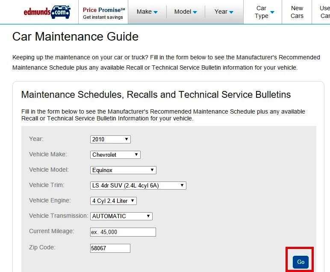Image resolution: width=330 pixels, height=272 pixels.
Task: Click the Car Maintenance Guide heading
Action: click(75, 37)
